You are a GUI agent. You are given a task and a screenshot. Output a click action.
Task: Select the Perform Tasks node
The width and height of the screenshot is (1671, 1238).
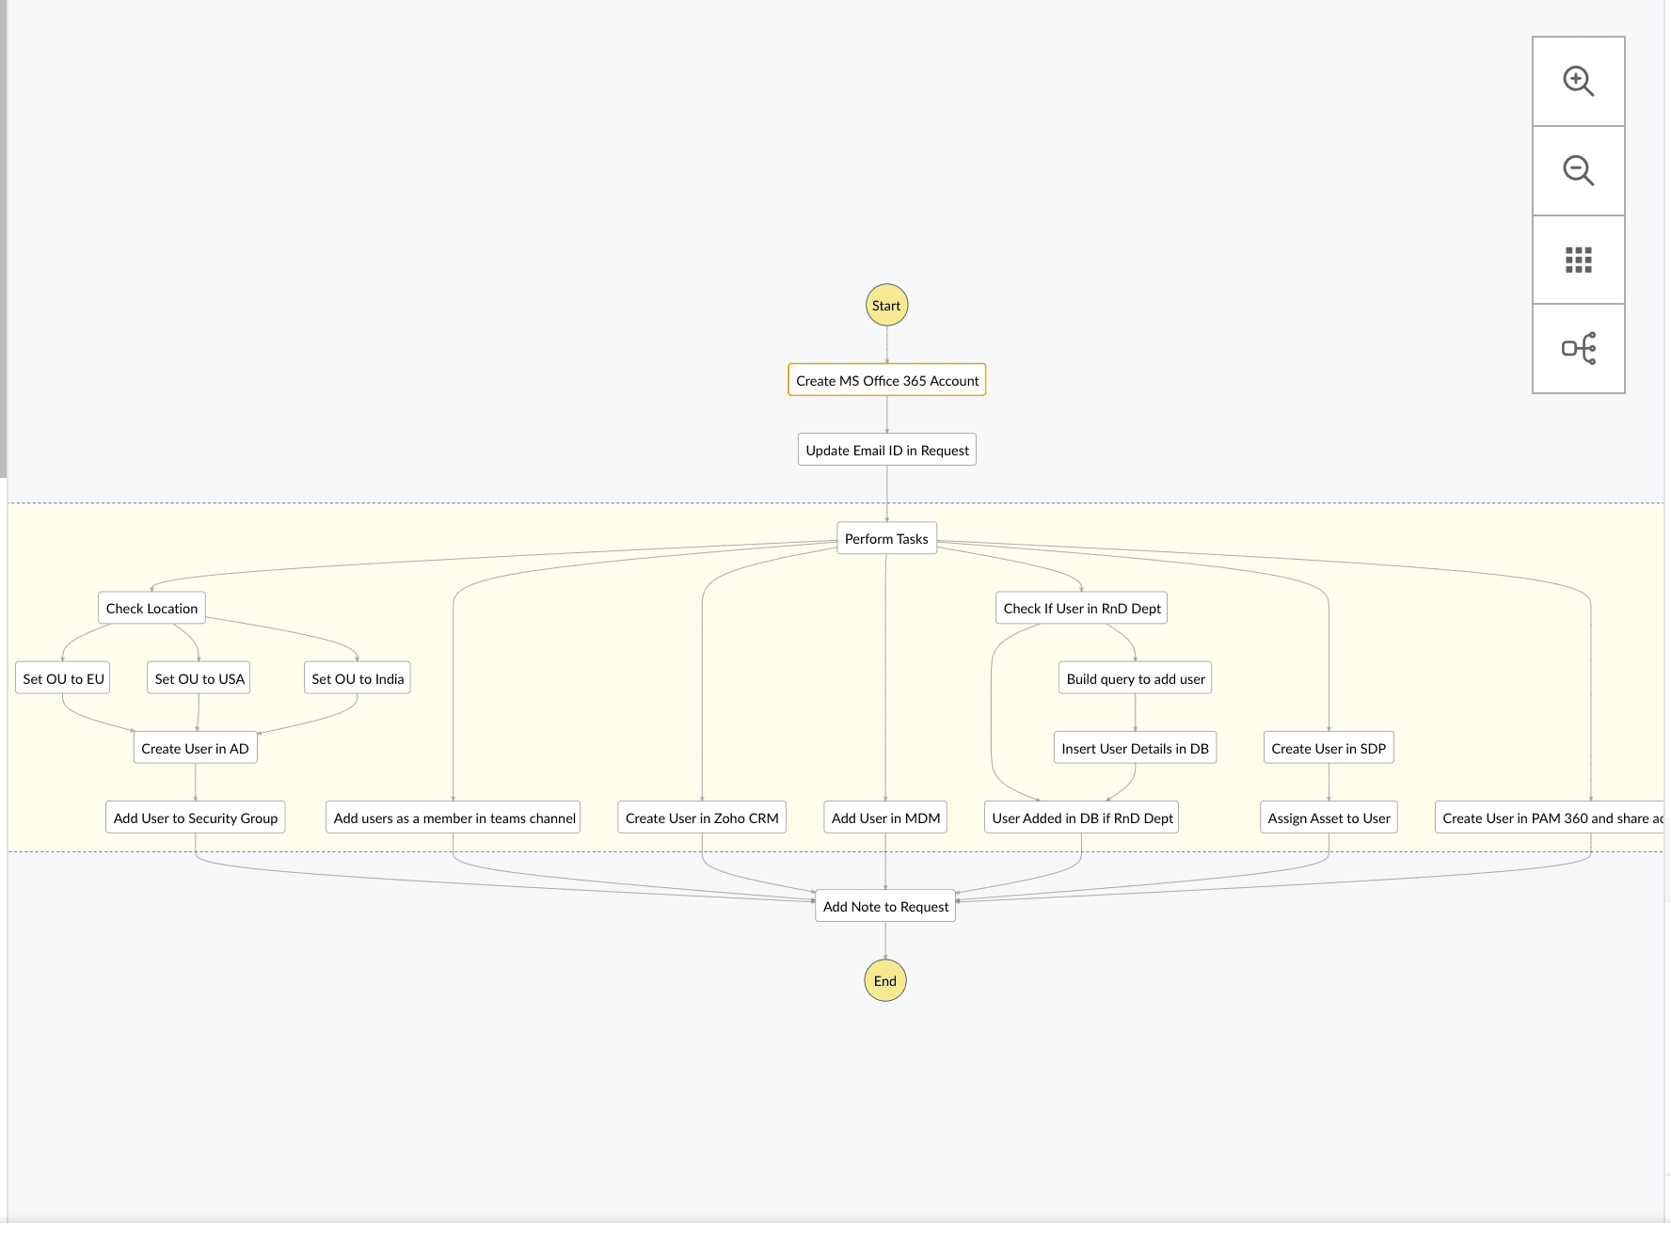[885, 538]
